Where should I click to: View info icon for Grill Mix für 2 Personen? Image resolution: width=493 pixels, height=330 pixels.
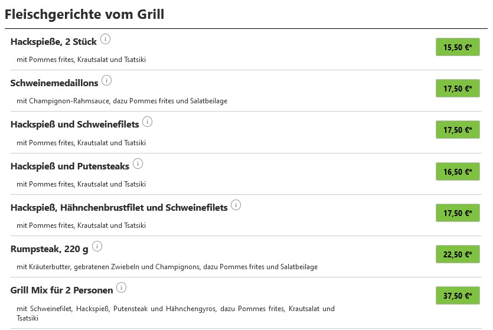click(x=122, y=287)
